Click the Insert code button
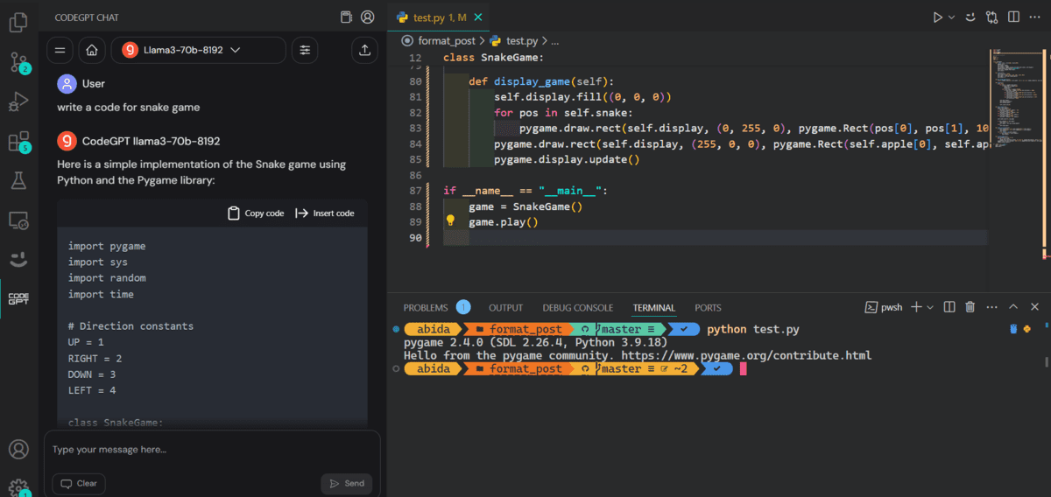This screenshot has width=1051, height=497. [x=325, y=213]
